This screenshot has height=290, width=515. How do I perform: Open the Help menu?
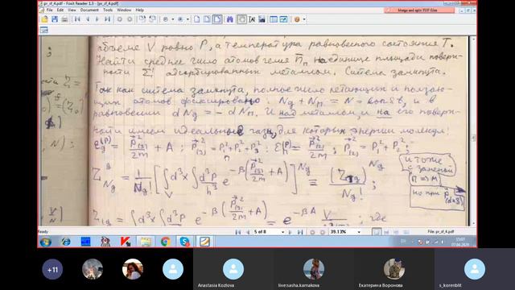[139, 10]
